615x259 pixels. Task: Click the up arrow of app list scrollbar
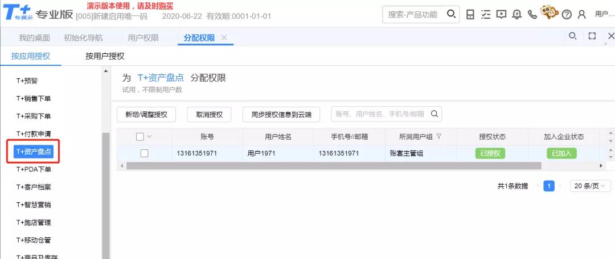point(105,71)
